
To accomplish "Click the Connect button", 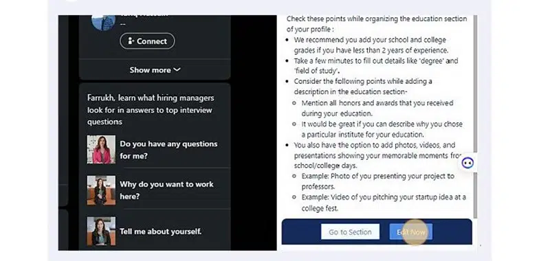I will click(x=147, y=41).
